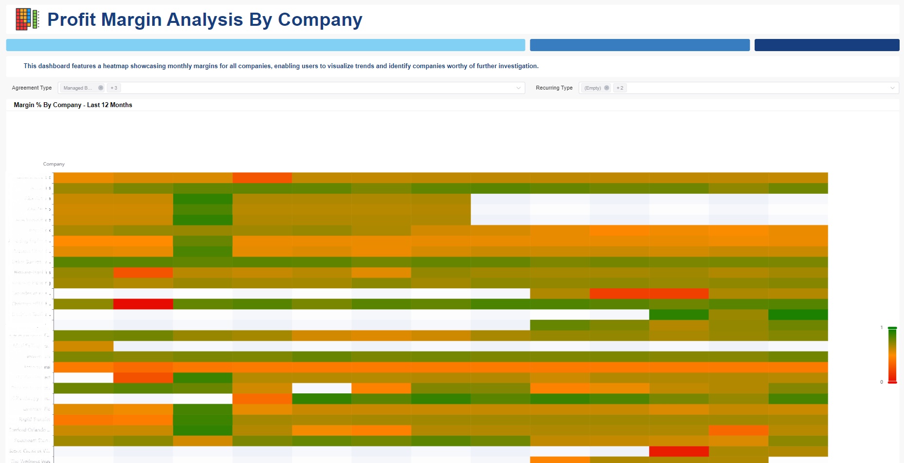Click the green handle at legend value 1
904x463 pixels.
[x=892, y=328]
